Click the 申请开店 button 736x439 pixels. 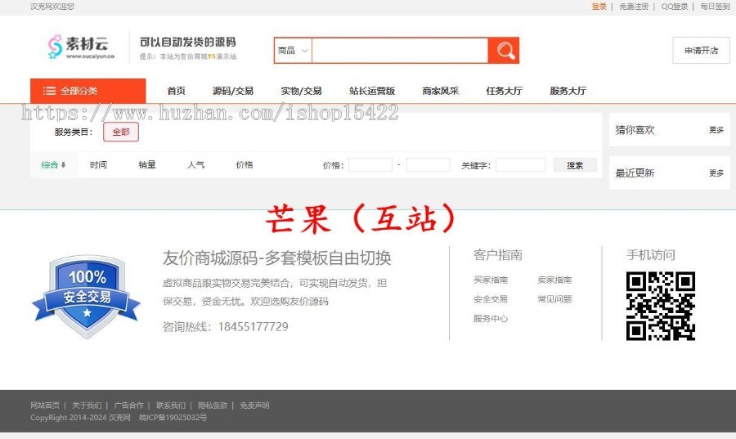coord(701,51)
